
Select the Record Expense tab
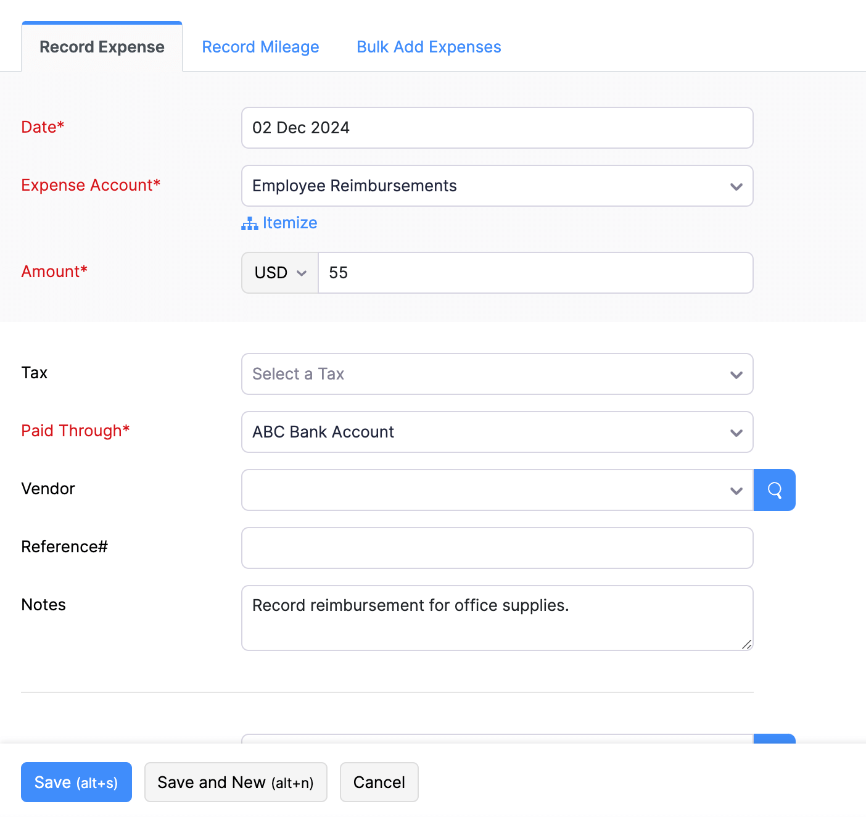click(x=101, y=46)
